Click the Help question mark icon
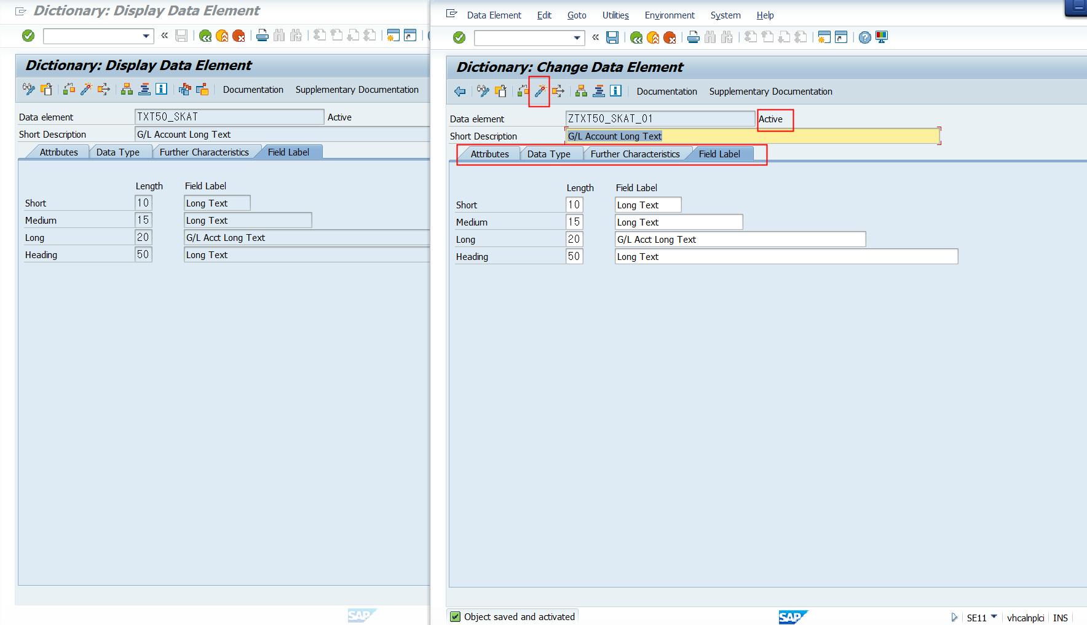The height and width of the screenshot is (625, 1087). (865, 37)
